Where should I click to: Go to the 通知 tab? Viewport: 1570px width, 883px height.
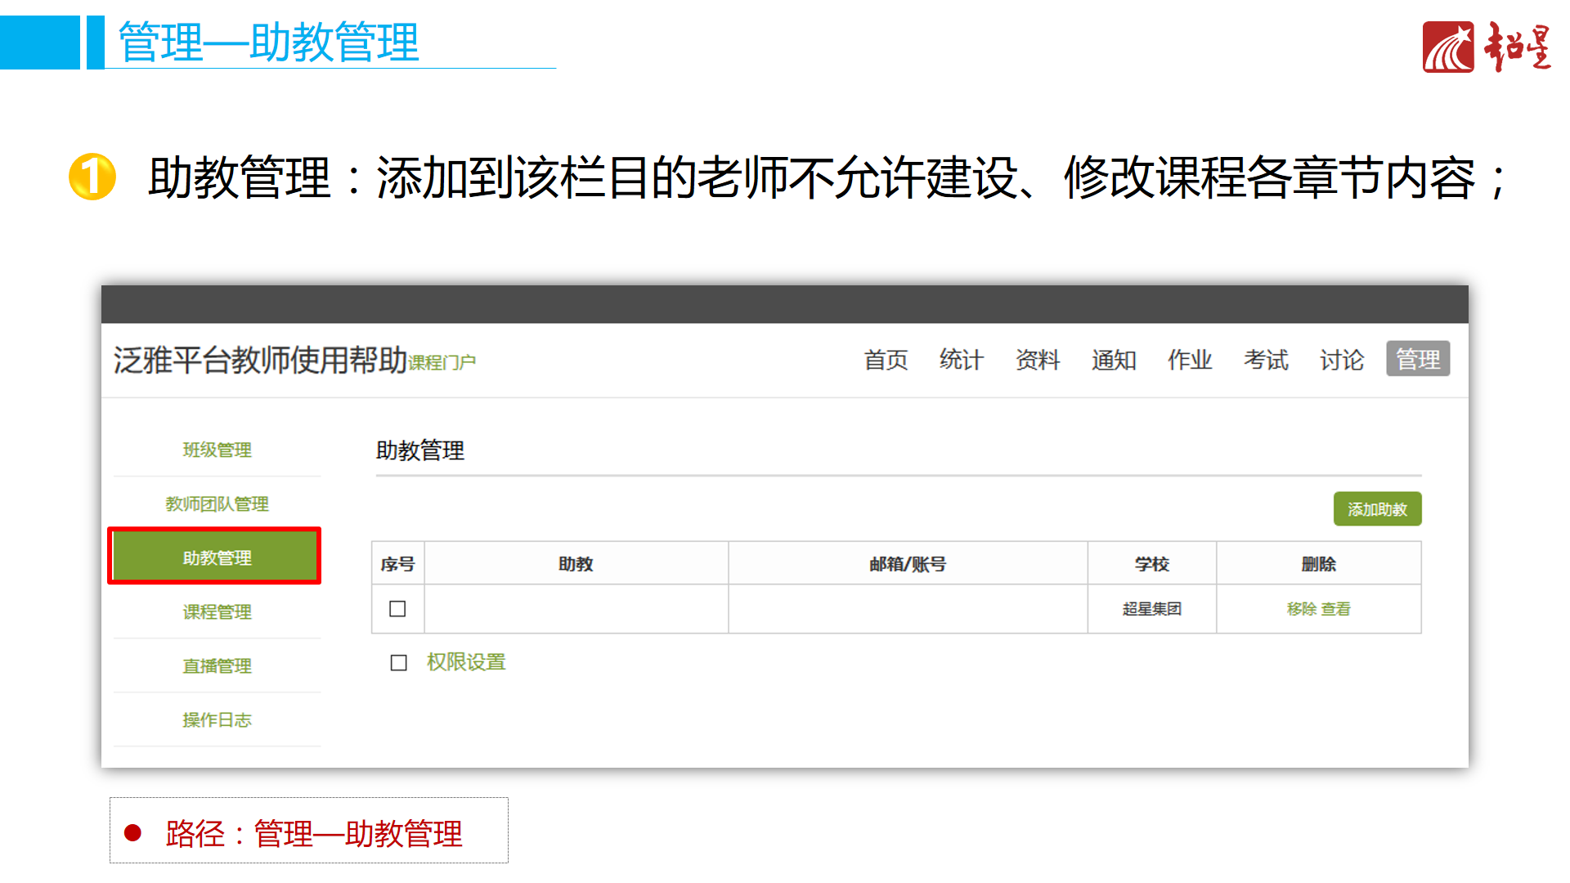1113,360
